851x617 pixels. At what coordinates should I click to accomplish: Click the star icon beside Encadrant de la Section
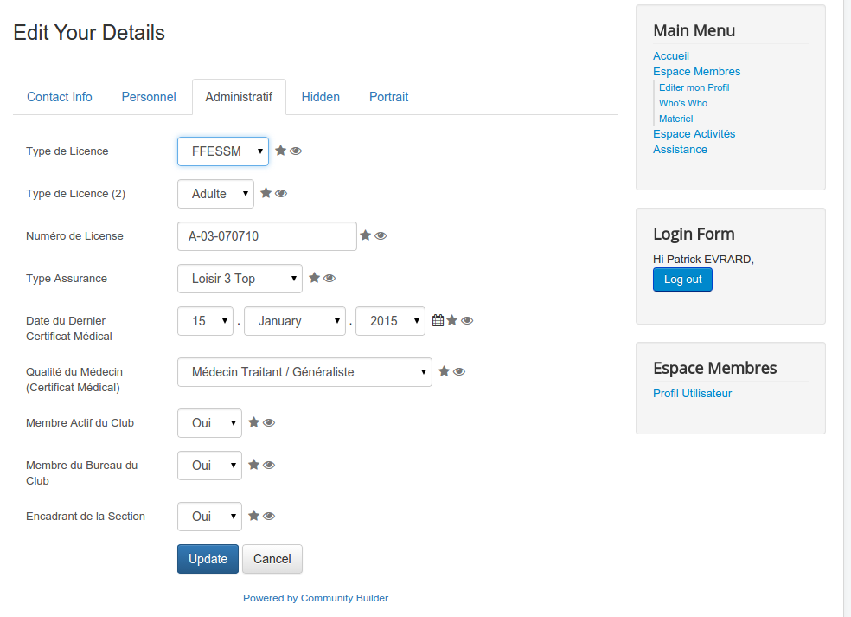(x=253, y=516)
